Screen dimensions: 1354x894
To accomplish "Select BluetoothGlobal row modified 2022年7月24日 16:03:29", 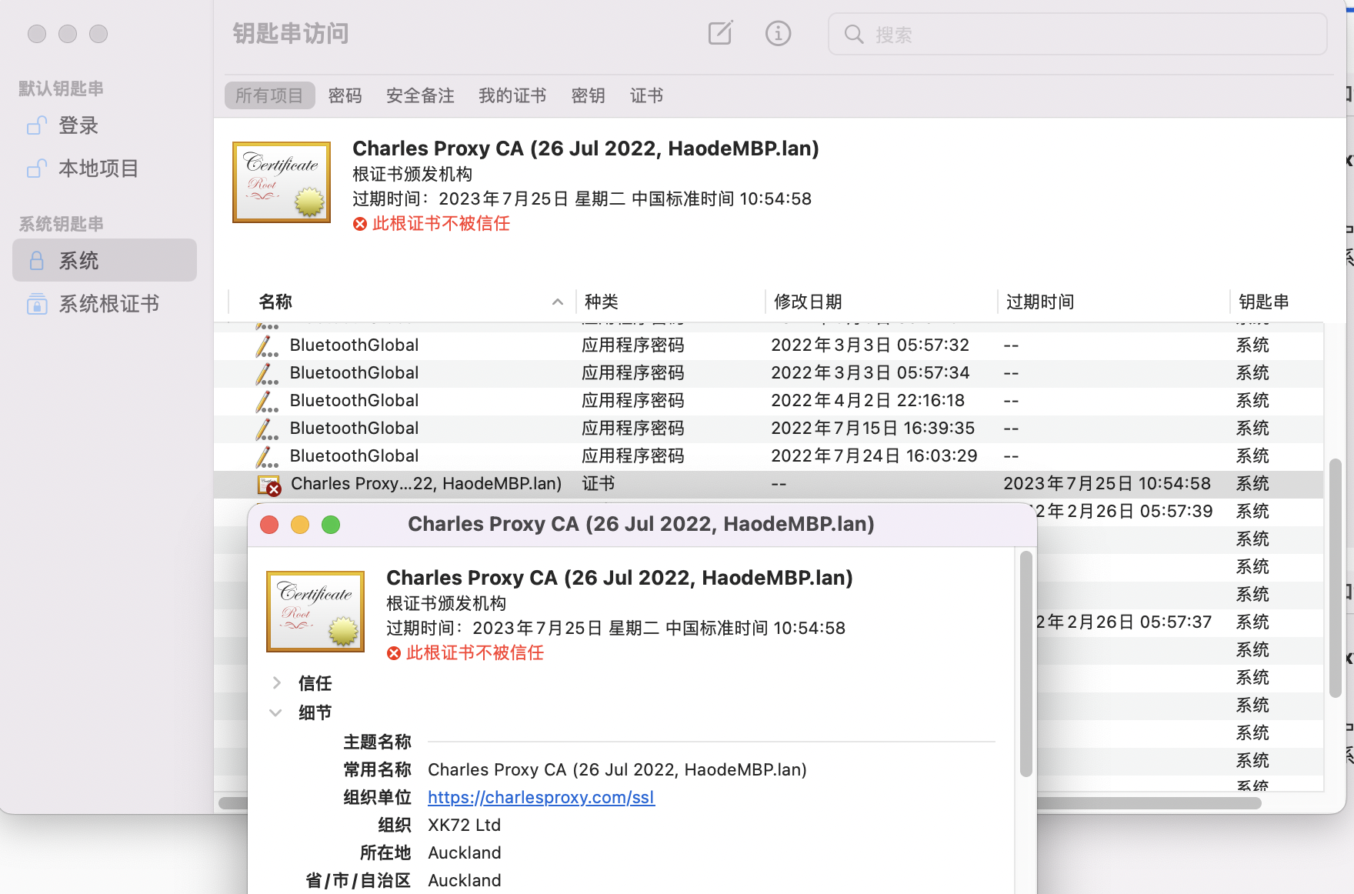I will (769, 456).
